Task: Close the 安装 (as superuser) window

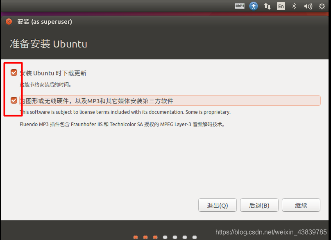Action: tap(9, 22)
